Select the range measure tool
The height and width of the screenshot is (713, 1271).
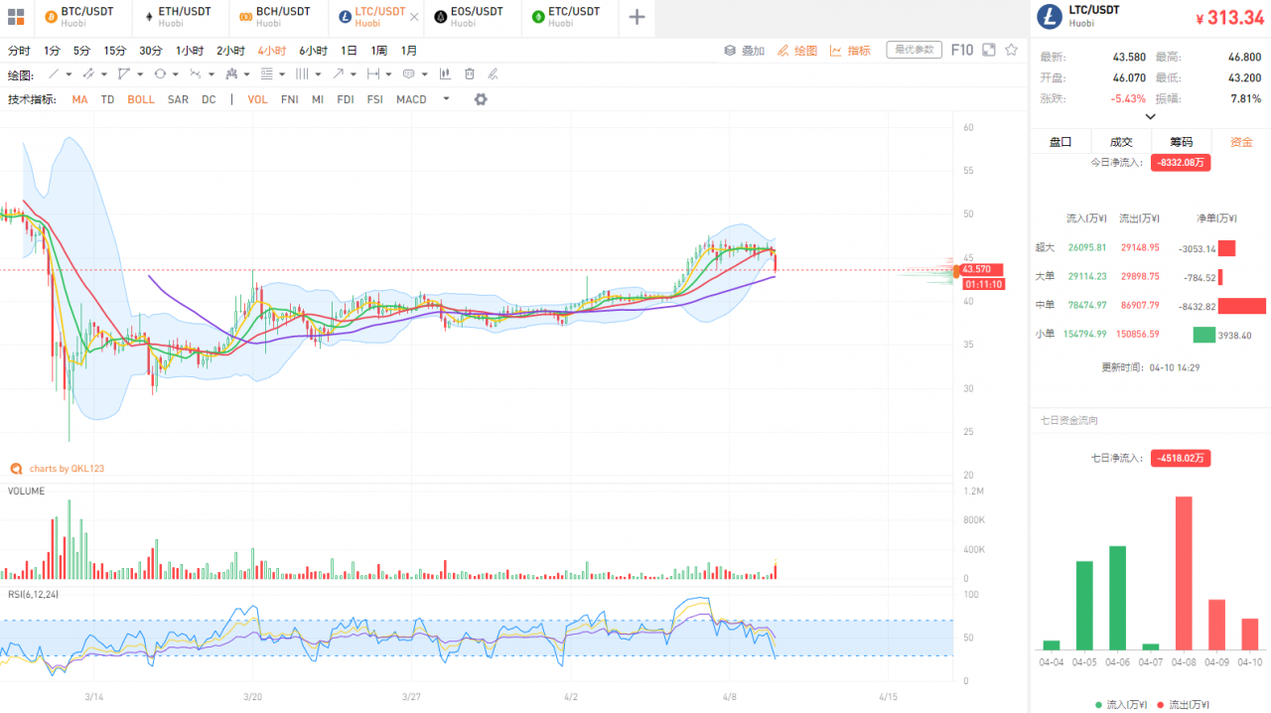tap(373, 73)
